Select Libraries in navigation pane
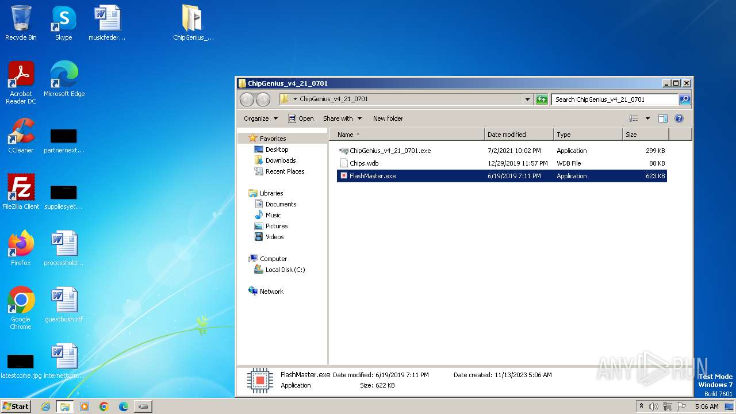Viewport: 736px width, 414px height. (271, 193)
